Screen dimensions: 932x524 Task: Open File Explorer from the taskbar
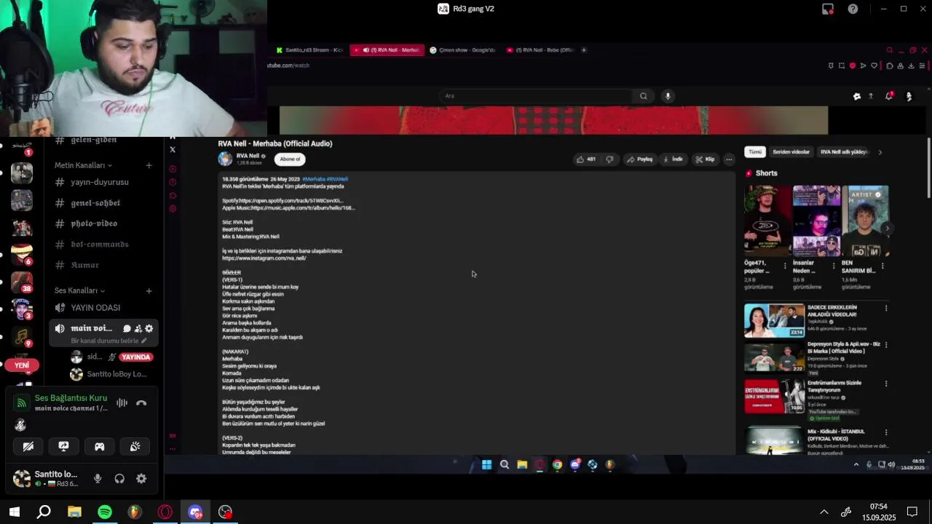click(74, 512)
